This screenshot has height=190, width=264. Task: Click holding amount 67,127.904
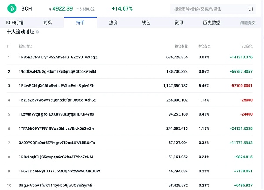[178, 142]
